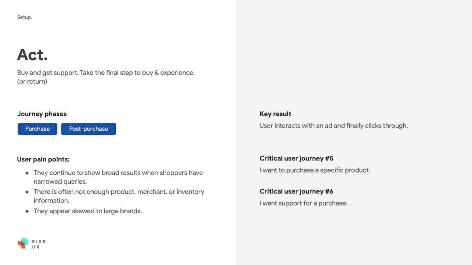This screenshot has width=472, height=265.
Task: Click the 'Buy and get support' subtitle text
Action: coord(106,73)
